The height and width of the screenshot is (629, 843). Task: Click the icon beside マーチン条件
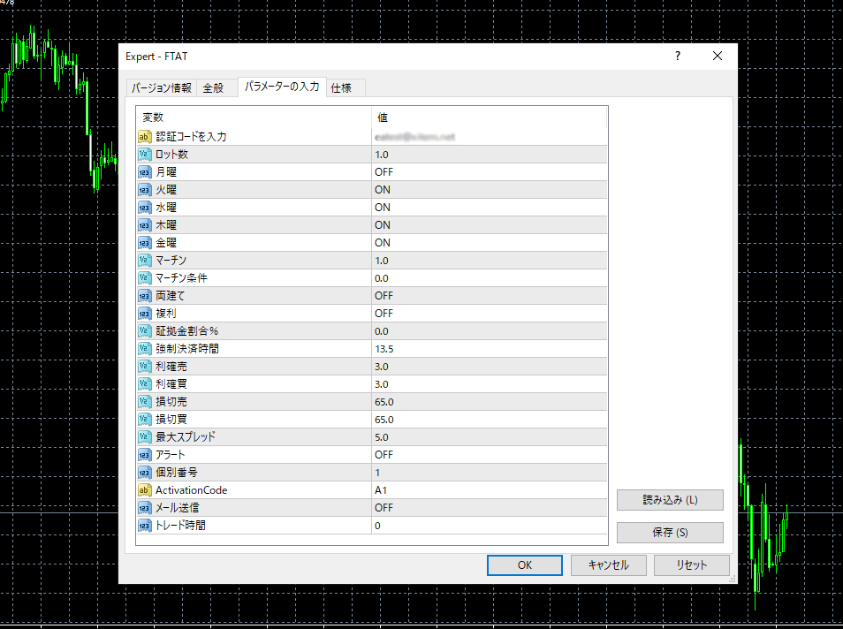tap(145, 278)
